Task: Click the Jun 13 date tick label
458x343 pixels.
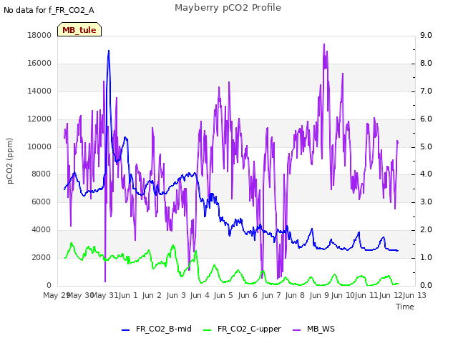Action: pos(414,295)
